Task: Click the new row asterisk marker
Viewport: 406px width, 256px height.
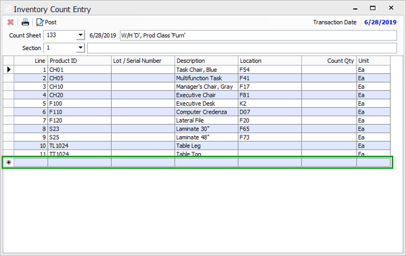Action: pos(9,163)
